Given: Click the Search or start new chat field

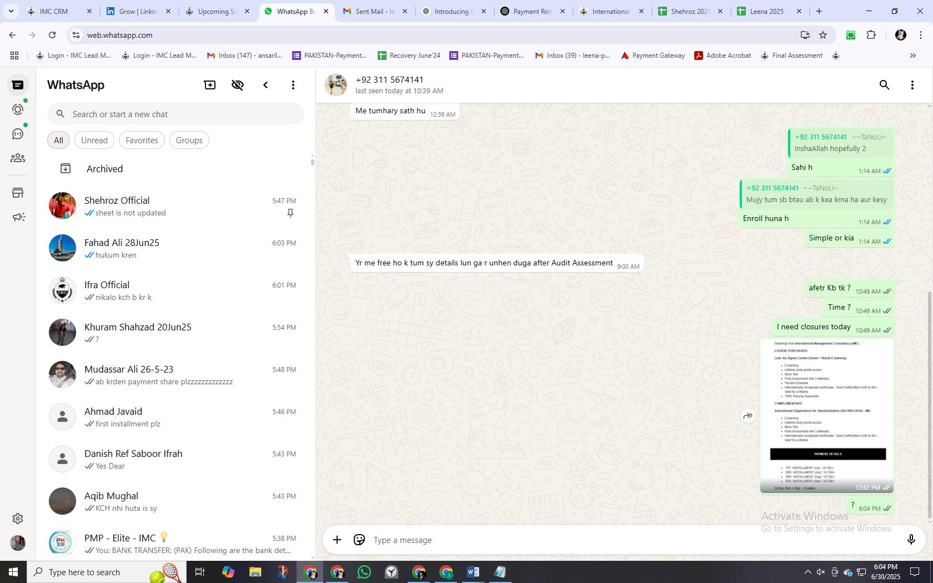Looking at the screenshot, I should [175, 114].
